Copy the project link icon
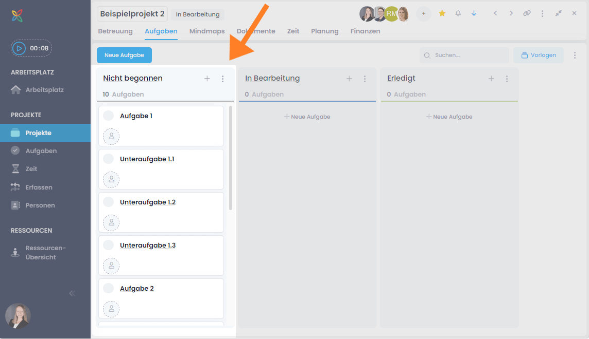 [x=527, y=13]
